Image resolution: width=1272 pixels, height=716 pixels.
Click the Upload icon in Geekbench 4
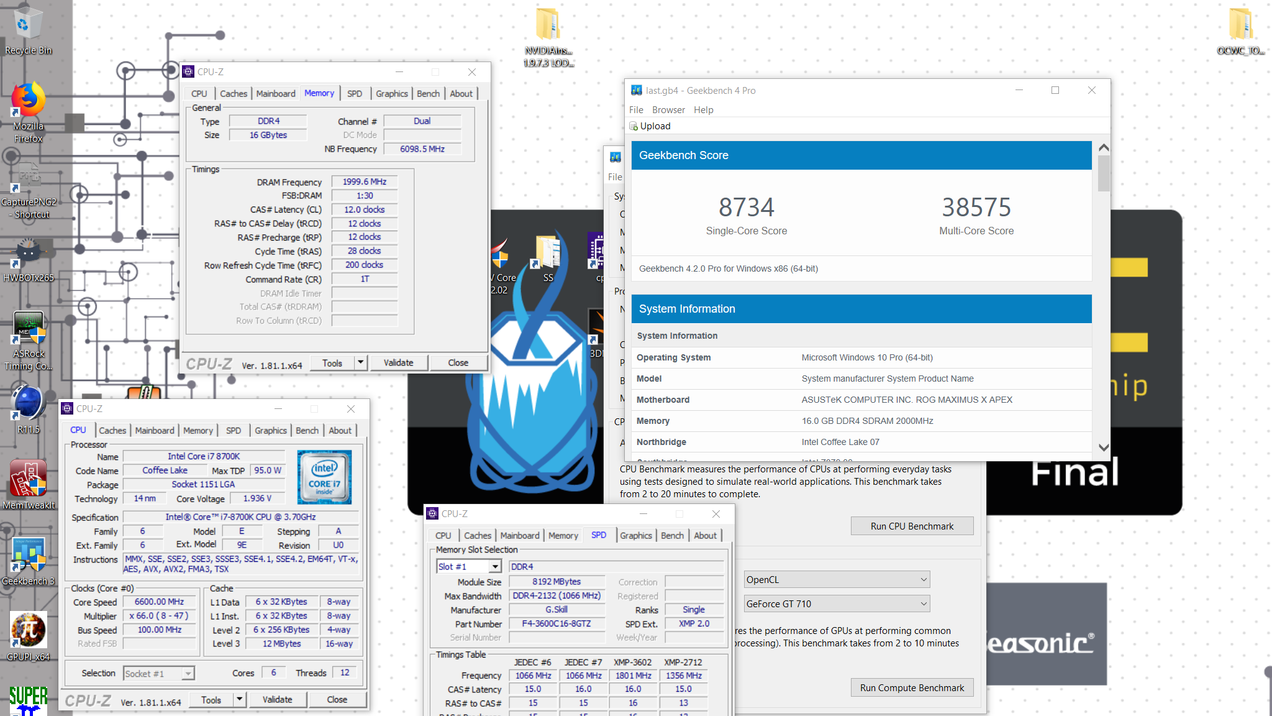[x=634, y=126]
